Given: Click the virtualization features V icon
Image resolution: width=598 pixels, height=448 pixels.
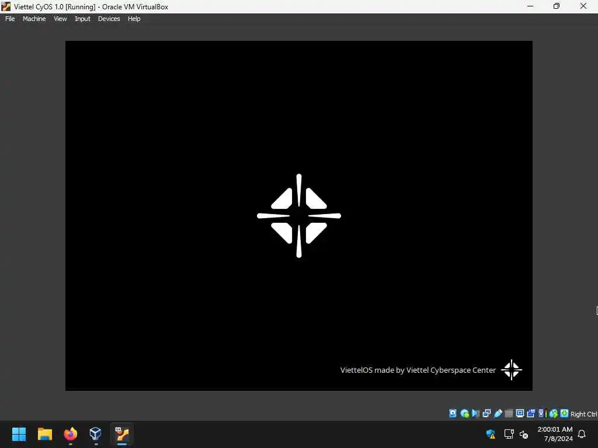Looking at the screenshot, I should point(541,414).
